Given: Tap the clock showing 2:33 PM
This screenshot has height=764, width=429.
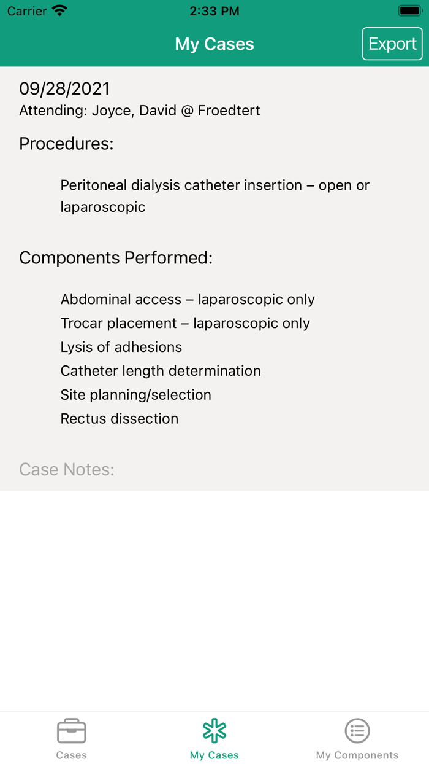Looking at the screenshot, I should tap(214, 10).
